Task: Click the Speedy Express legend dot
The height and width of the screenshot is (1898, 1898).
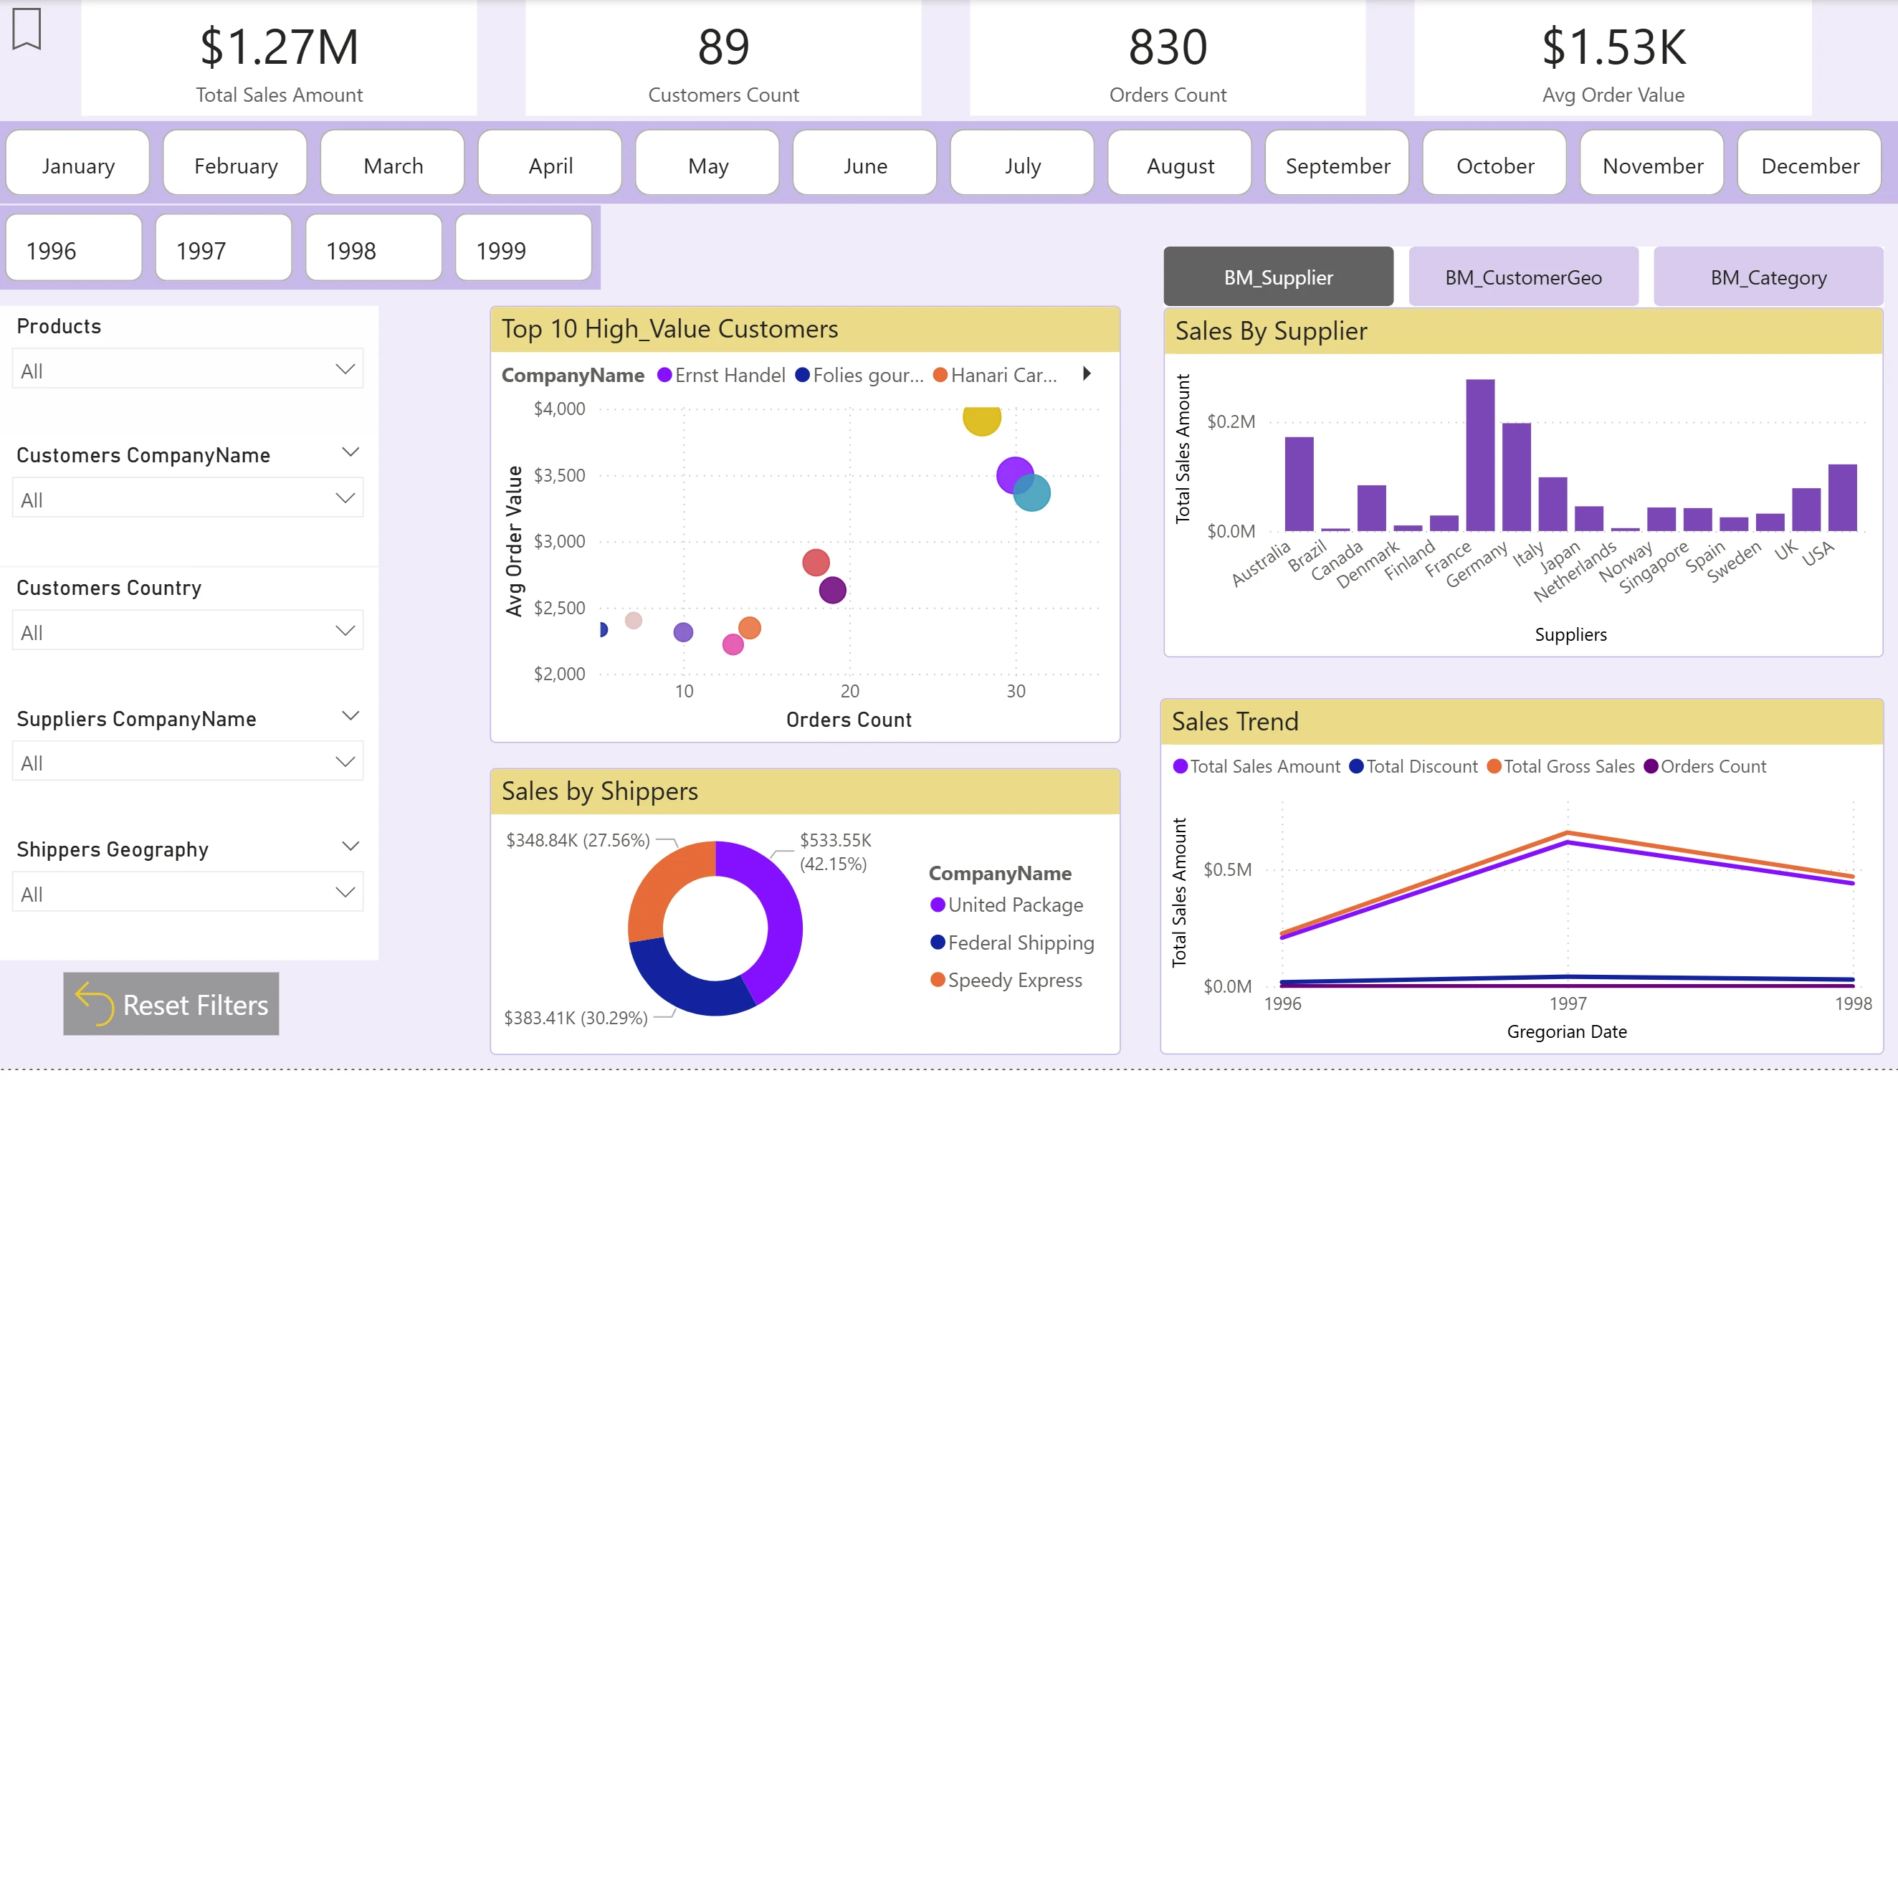Action: click(938, 979)
